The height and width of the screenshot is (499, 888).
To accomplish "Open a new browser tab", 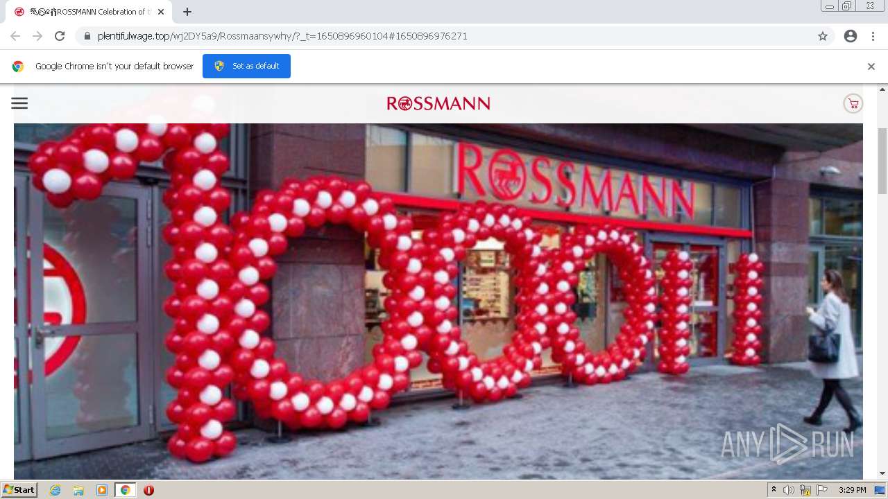I will tap(187, 12).
